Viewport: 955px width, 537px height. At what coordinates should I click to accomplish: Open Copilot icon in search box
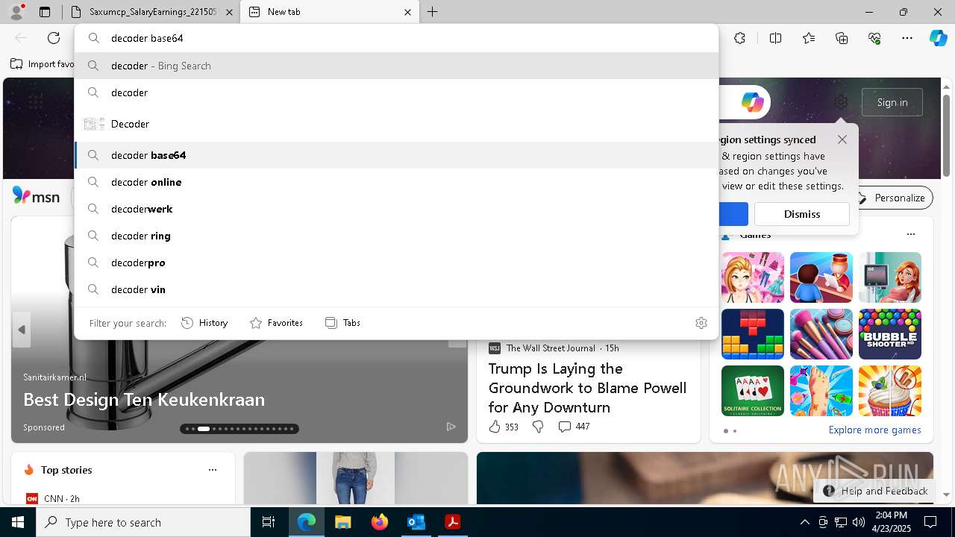point(752,102)
